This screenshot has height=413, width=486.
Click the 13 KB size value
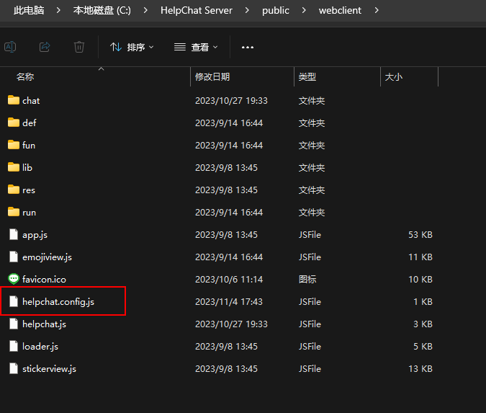[420, 368]
